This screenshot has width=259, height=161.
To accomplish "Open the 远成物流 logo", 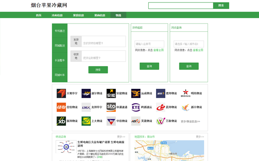I will pos(136,93).
